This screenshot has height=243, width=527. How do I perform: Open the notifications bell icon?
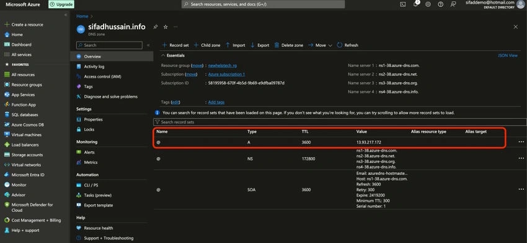click(x=416, y=4)
